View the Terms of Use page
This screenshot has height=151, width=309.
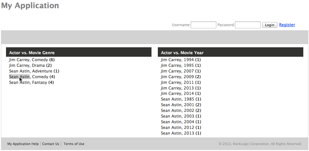(x=74, y=144)
